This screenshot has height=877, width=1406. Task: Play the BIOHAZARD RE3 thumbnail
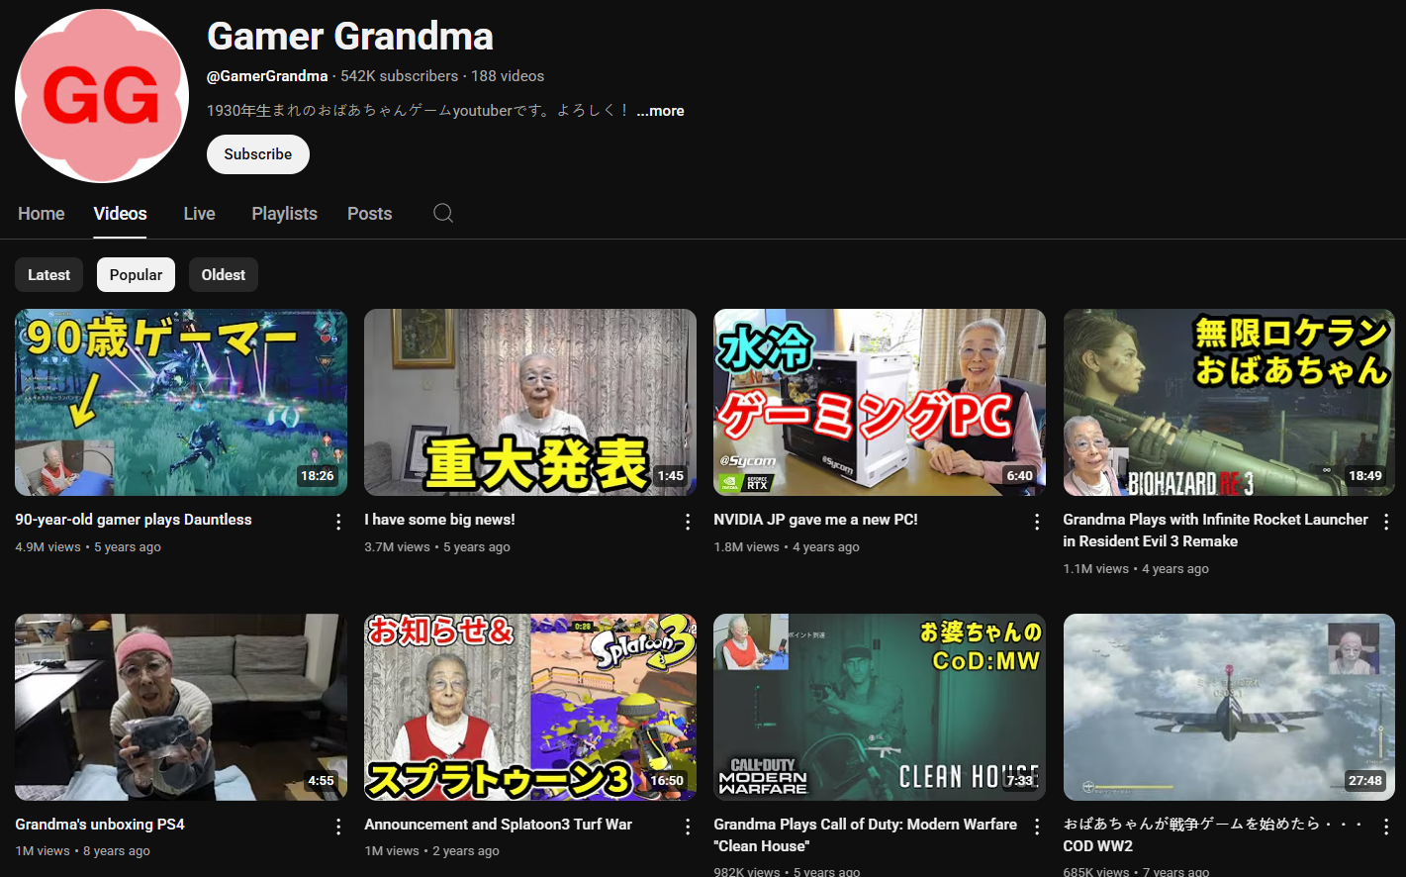click(1229, 403)
